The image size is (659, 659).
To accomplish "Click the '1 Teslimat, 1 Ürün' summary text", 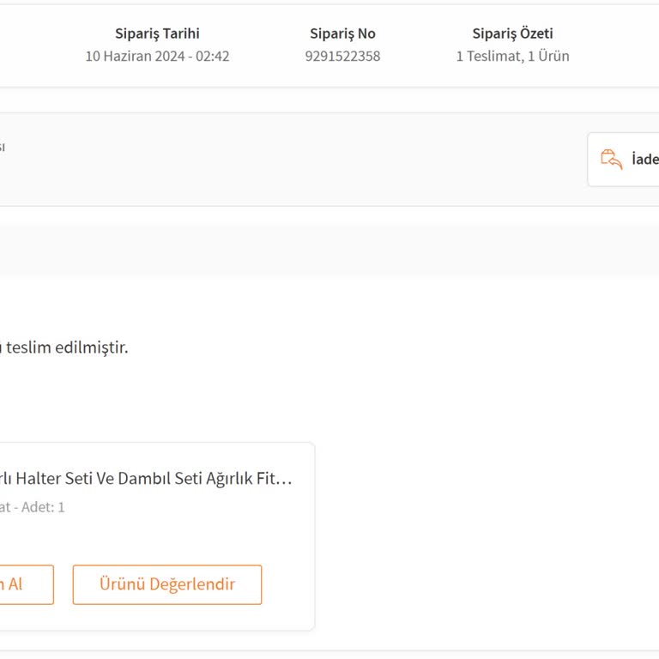I will point(512,57).
